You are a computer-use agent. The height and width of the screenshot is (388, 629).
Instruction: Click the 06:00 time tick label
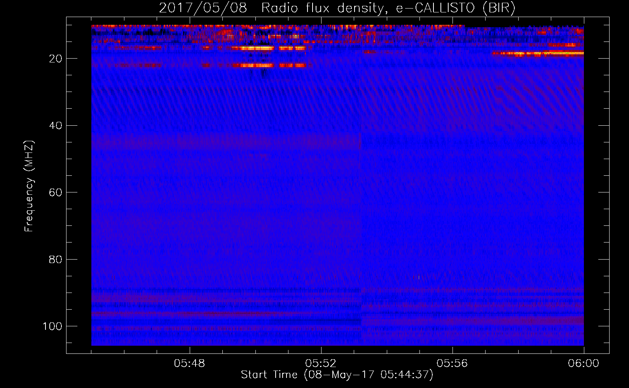[584, 364]
